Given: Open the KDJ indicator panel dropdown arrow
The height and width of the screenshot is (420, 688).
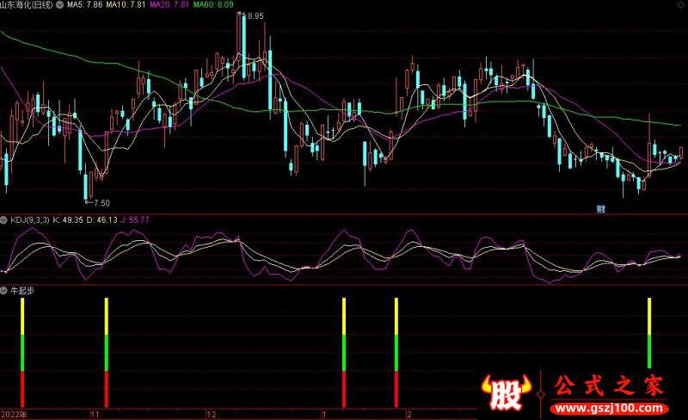Looking at the screenshot, I should 4,220.
